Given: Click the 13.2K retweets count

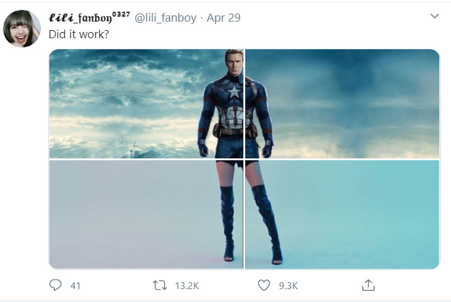Looking at the screenshot, I should 186,285.
